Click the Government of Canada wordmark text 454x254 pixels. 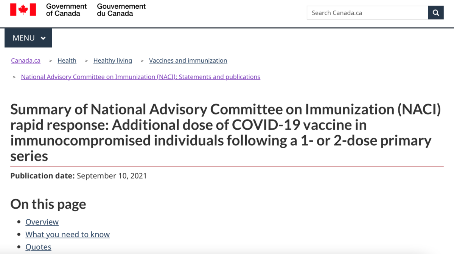[66, 10]
